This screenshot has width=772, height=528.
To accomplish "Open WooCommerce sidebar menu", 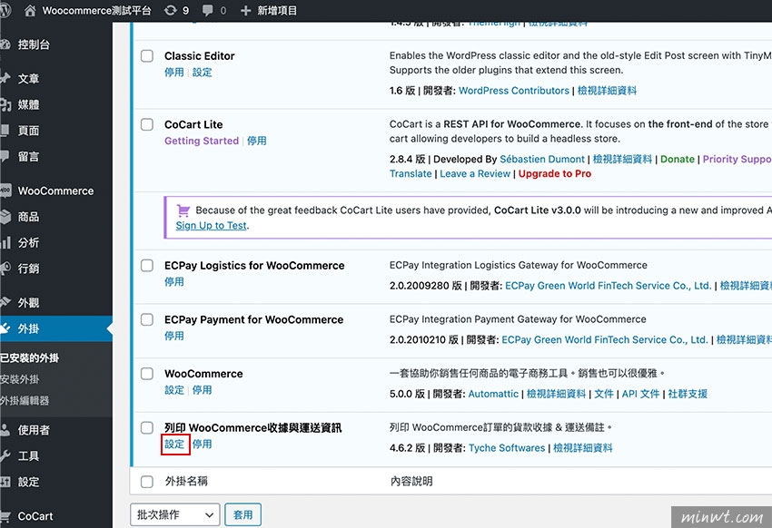I will coord(55,191).
